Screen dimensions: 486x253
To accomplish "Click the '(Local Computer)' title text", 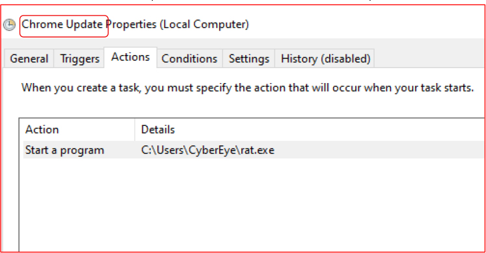I will point(204,25).
